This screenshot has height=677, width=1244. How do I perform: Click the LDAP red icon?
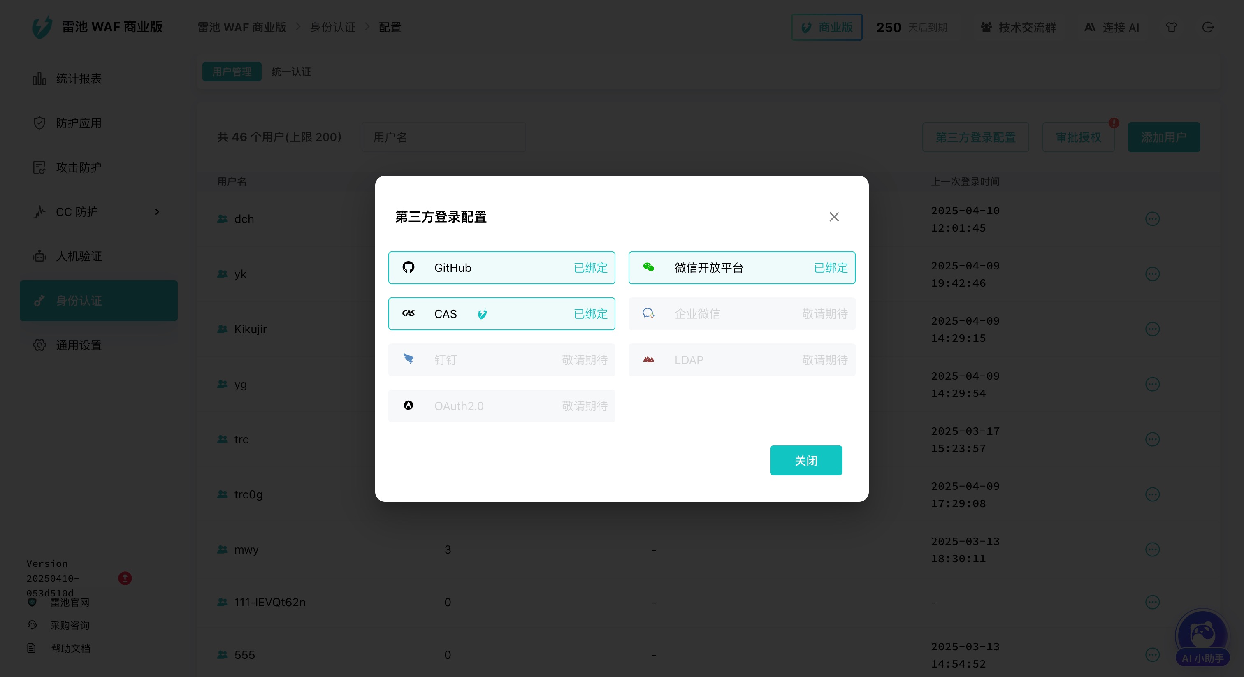(649, 359)
